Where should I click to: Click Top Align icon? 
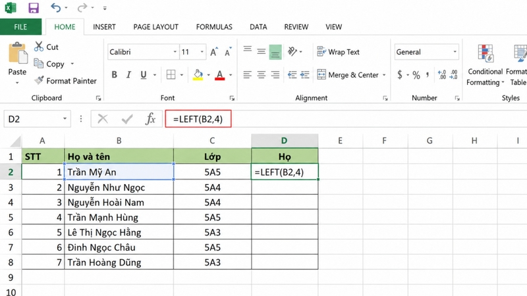tap(248, 51)
